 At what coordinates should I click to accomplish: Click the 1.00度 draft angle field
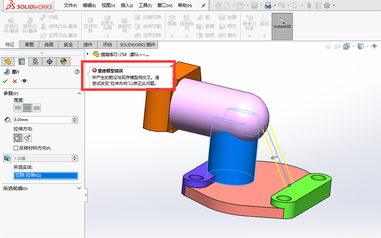tap(43, 158)
